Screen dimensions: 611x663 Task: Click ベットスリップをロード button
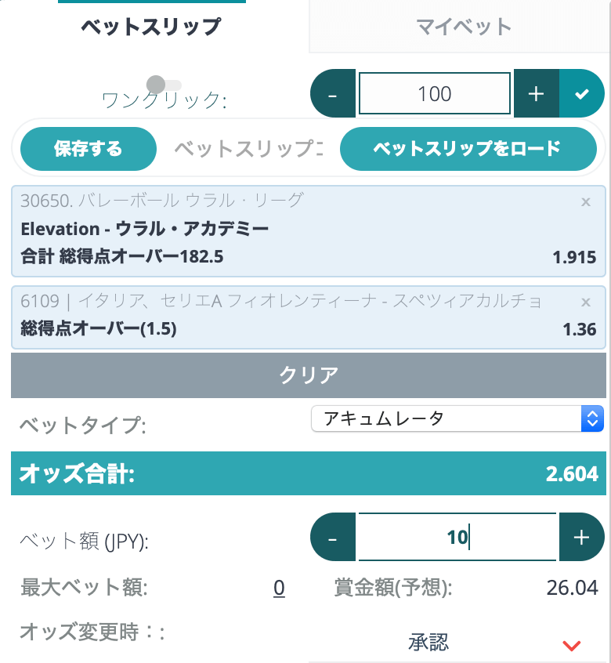(468, 149)
